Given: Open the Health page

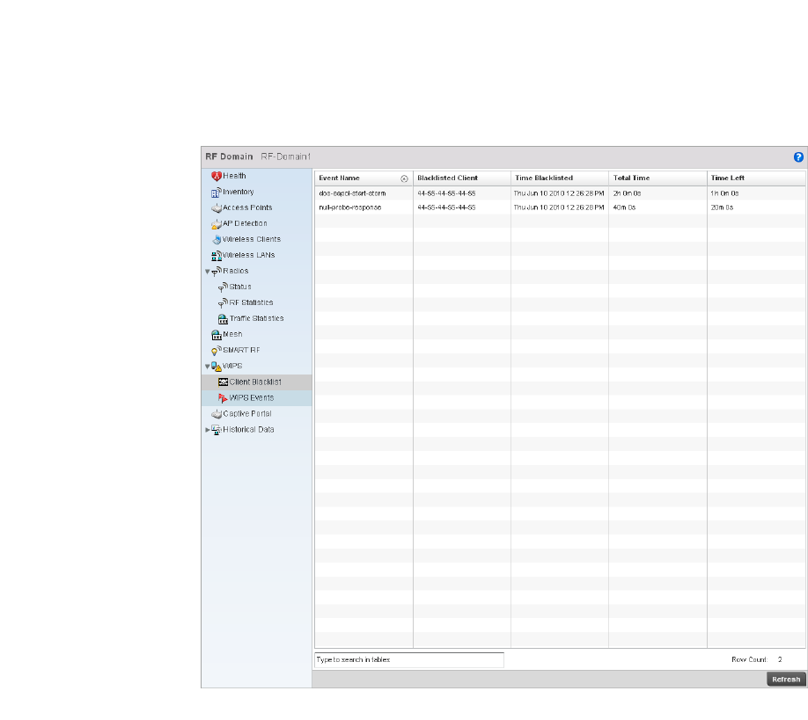Looking at the screenshot, I should pyautogui.click(x=234, y=176).
